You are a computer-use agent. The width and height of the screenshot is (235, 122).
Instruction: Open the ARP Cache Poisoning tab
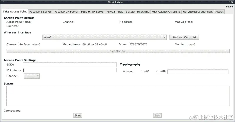[166, 12]
